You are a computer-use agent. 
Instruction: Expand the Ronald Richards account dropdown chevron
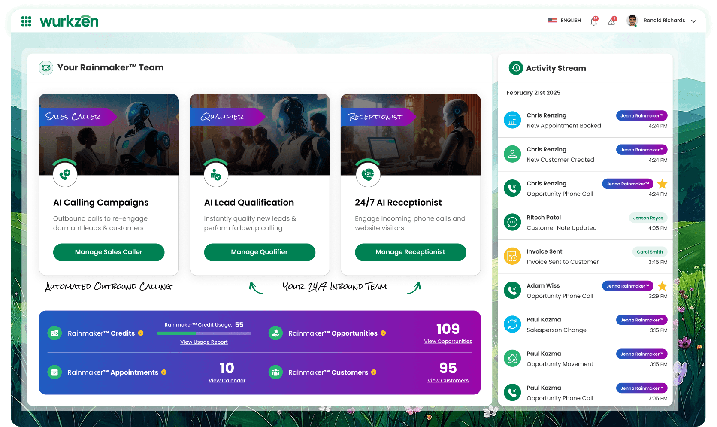click(694, 21)
